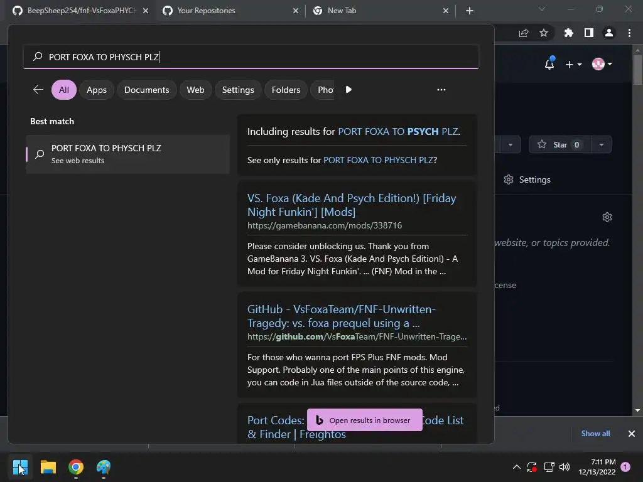The width and height of the screenshot is (643, 482).
Task: Open a new Chrome tab with plus
Action: coord(470,11)
